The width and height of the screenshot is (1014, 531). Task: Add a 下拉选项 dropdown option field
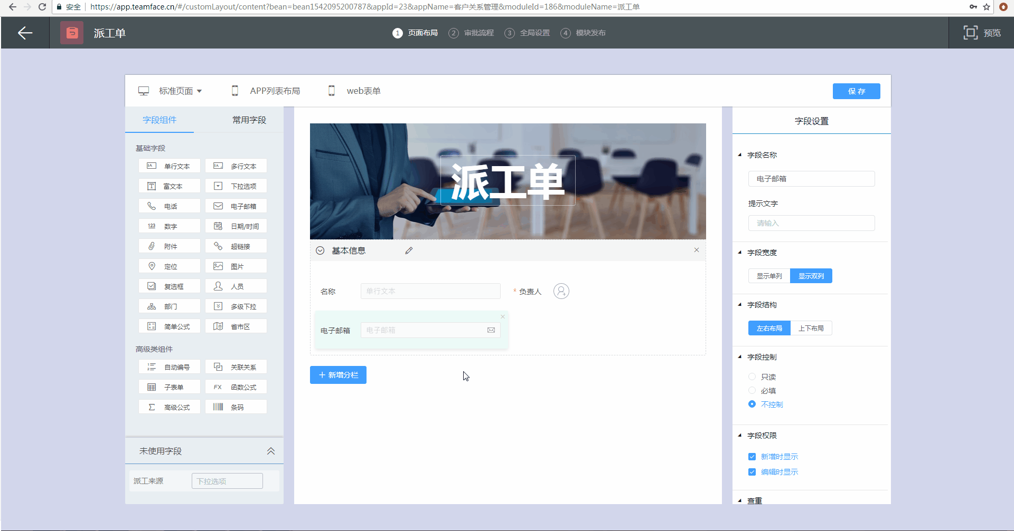(236, 186)
